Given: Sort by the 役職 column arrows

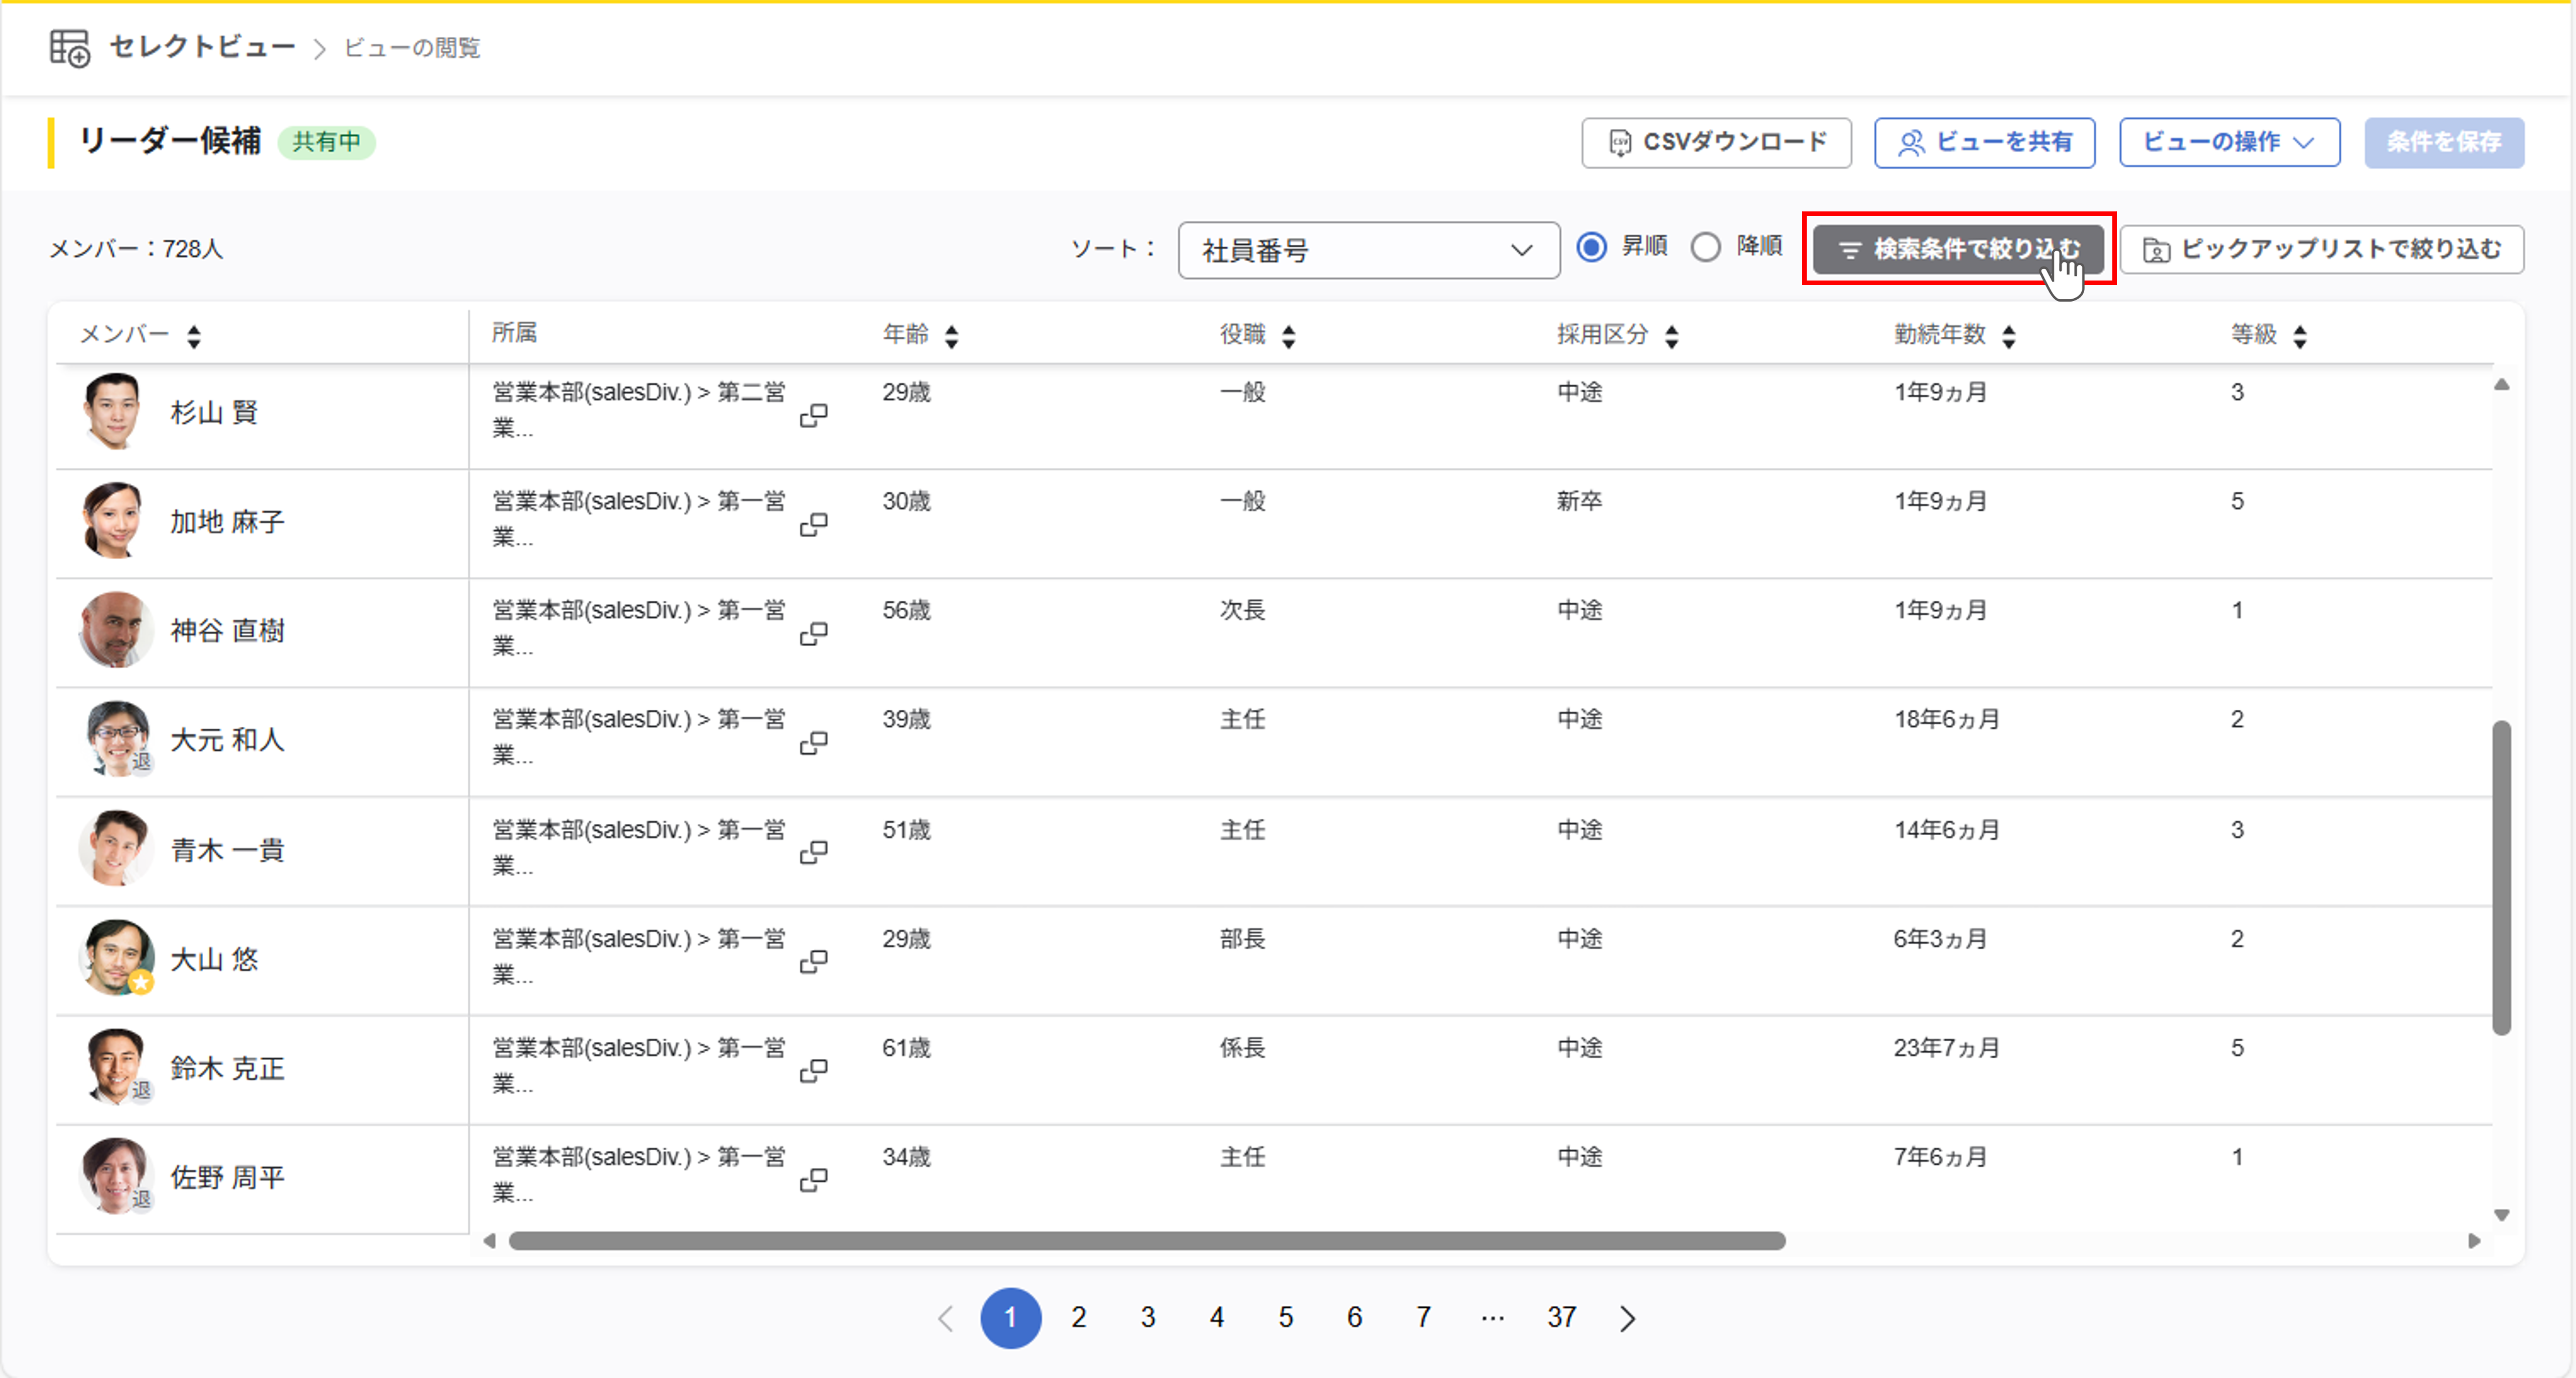Looking at the screenshot, I should point(1288,336).
